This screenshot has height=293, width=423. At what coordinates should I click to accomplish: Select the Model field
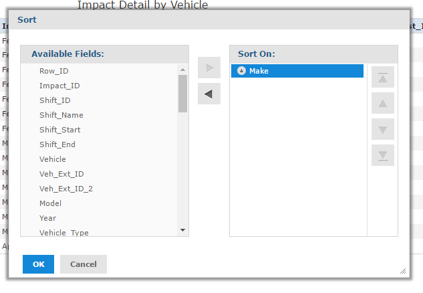(50, 203)
